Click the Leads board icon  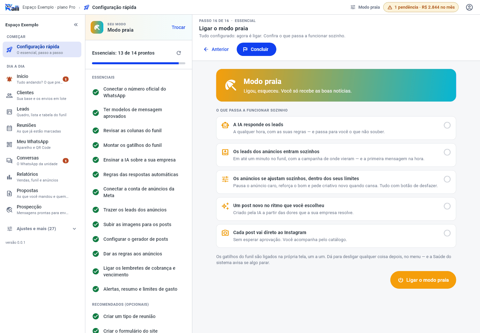coord(9,112)
